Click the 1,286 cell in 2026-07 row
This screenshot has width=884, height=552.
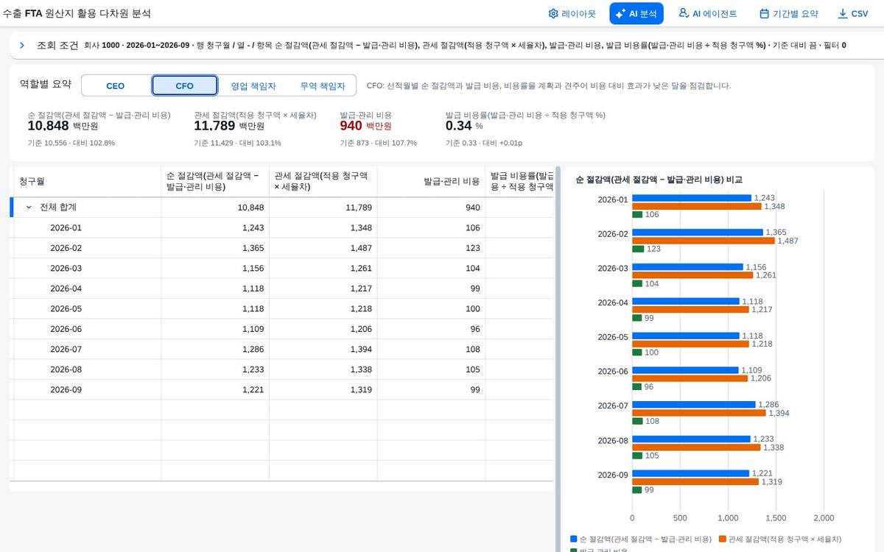click(x=215, y=349)
